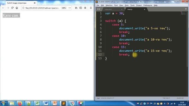The height and width of the screenshot is (106, 189).
Task: Click case 5 on line 4
Action: pyautogui.click(x=118, y=25)
